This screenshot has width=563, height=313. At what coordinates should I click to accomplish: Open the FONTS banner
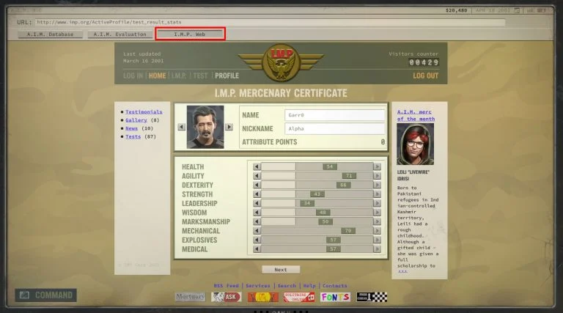tap(335, 297)
